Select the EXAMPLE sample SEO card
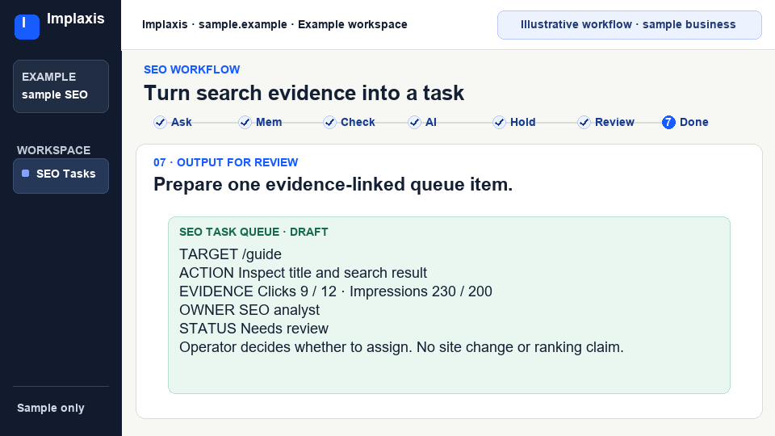Image resolution: width=775 pixels, height=436 pixels. [x=61, y=86]
